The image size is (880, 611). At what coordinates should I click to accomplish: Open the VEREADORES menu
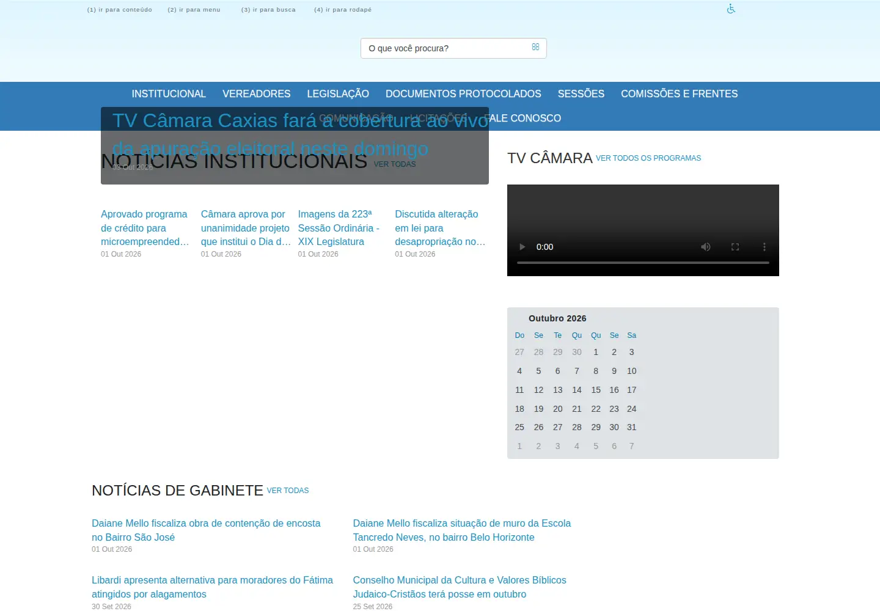256,93
